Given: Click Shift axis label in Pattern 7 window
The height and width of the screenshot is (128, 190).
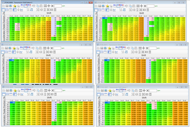Looking at the screenshot, I should point(144,98).
